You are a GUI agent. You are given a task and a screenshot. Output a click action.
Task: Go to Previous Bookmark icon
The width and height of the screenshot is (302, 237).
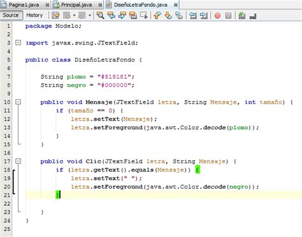[x=157, y=15]
